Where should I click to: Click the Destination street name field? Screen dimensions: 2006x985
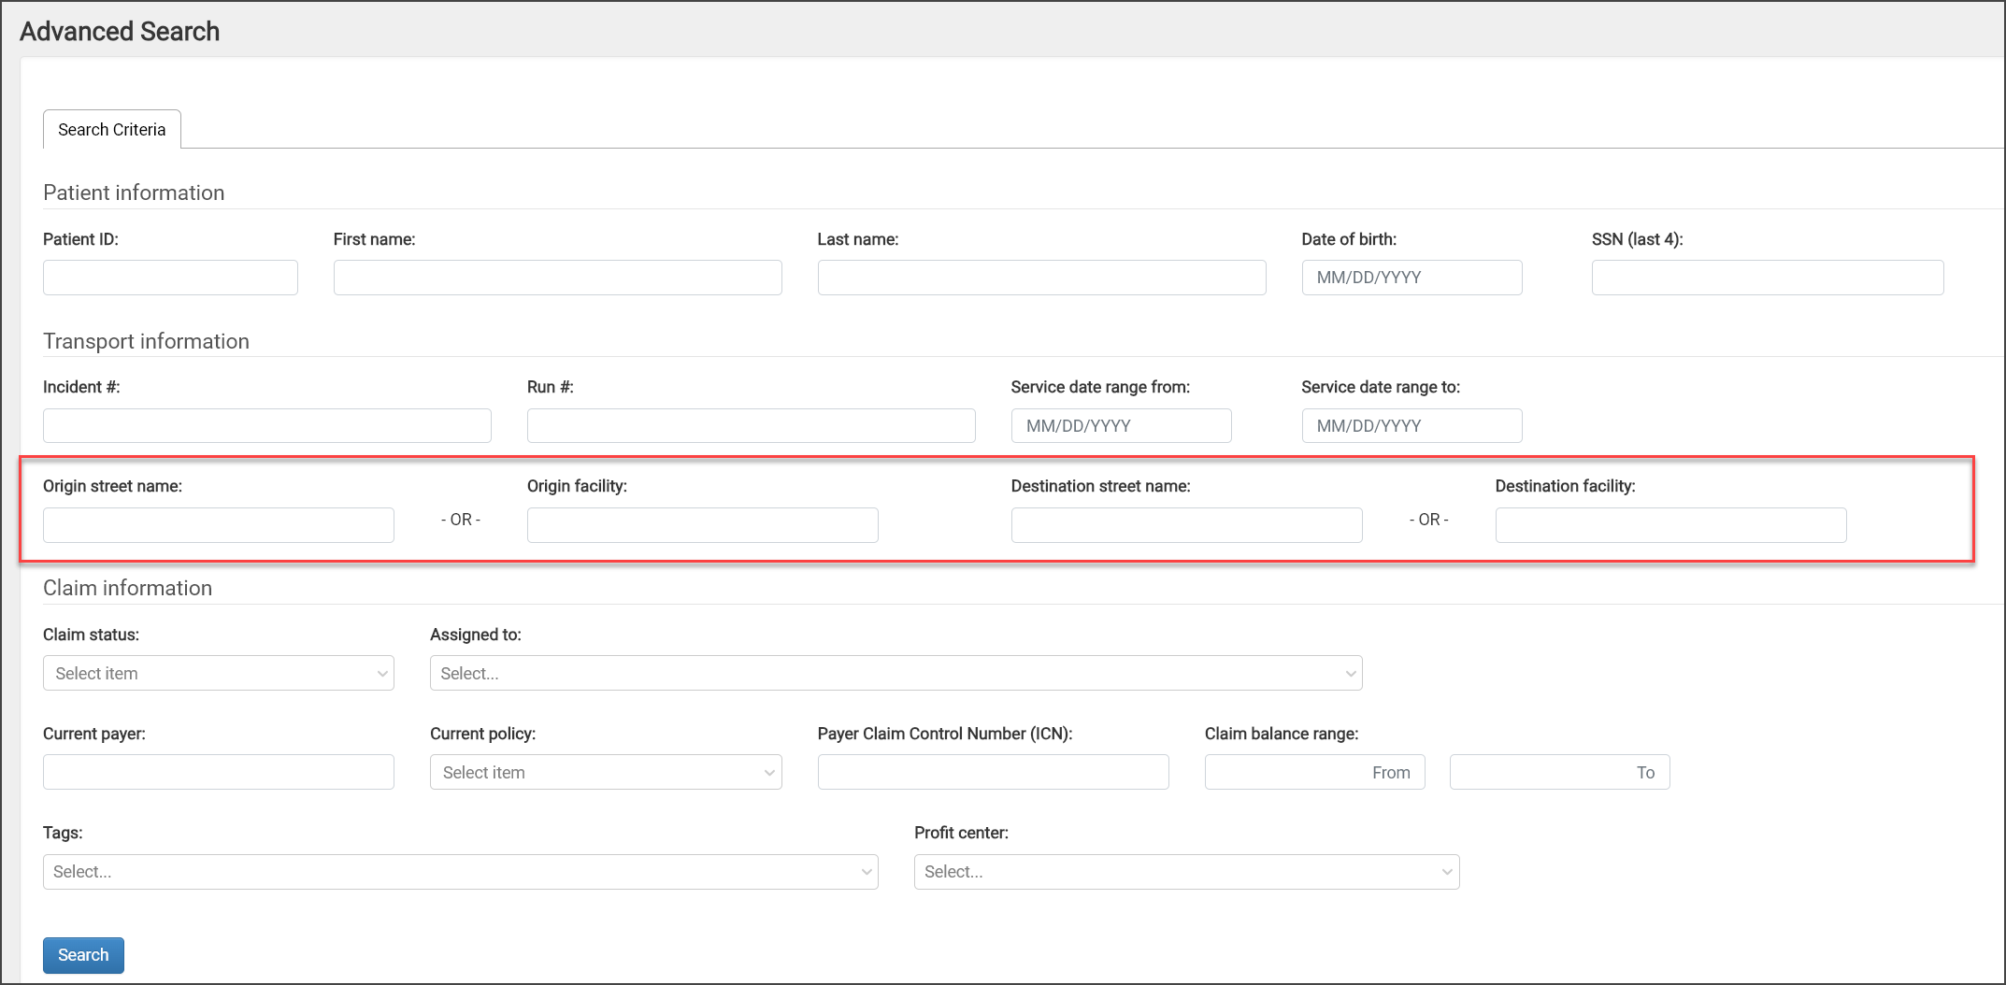(1186, 525)
